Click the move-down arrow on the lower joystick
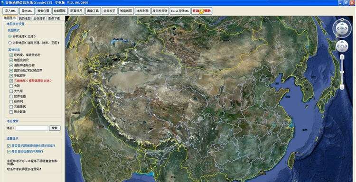Image resolution: width=356 pixels, height=182 pixels. 342,50
